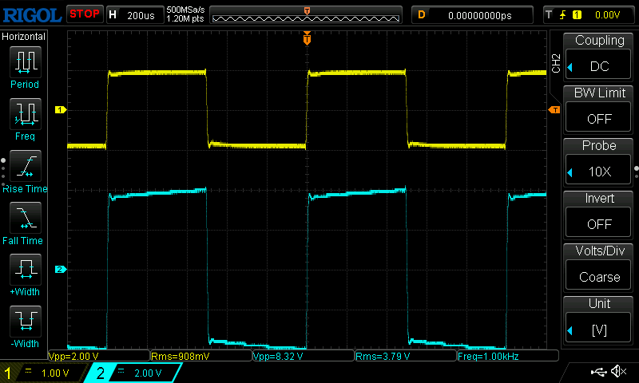Click the H 200us horizontal timebase field
This screenshot has width=639, height=383.
(135, 15)
